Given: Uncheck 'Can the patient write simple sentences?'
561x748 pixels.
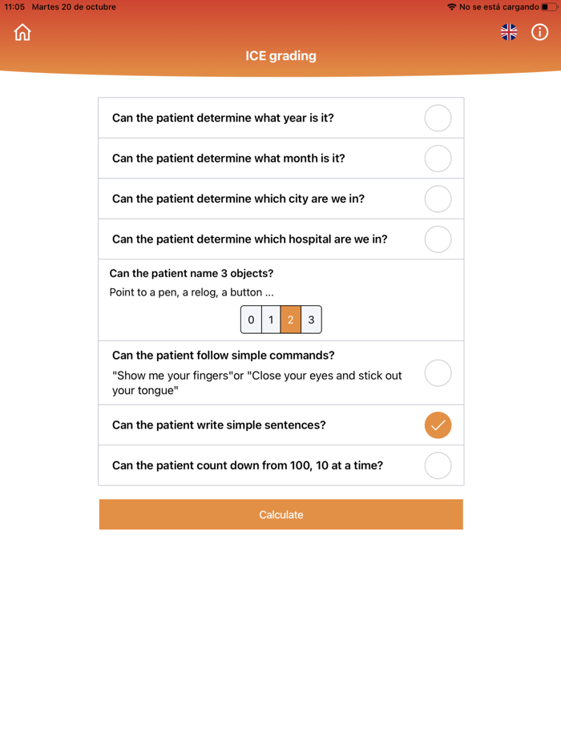Looking at the screenshot, I should click(x=438, y=425).
